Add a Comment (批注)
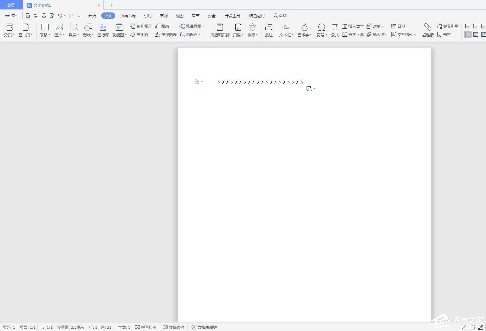486x331 pixels. pos(269,30)
